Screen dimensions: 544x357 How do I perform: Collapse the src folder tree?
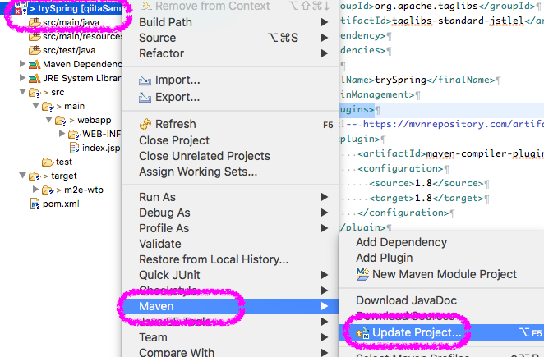(x=22, y=92)
